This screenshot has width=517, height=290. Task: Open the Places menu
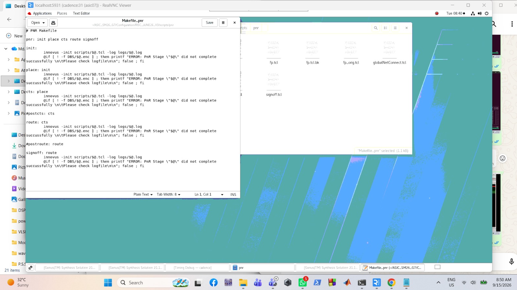click(x=62, y=14)
